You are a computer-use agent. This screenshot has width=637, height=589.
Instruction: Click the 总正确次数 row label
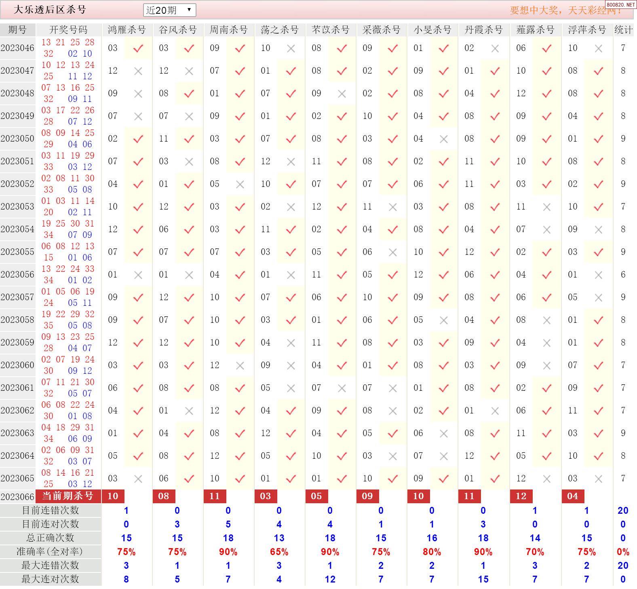pos(51,538)
